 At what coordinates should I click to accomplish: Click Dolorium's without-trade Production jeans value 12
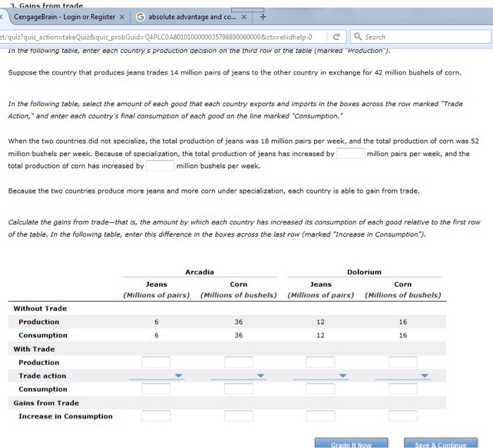click(320, 322)
